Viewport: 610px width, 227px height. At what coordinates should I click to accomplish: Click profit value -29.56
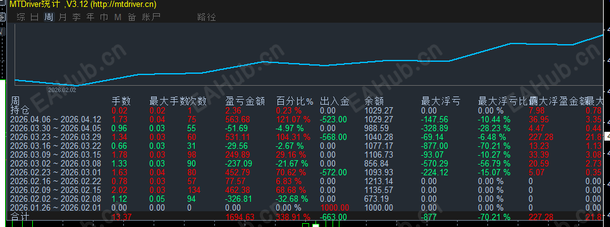236,146
